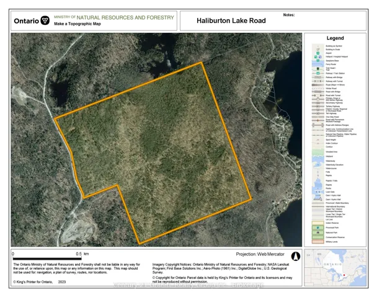Click the Ontario trillium logo icon
The height and width of the screenshot is (297, 377).
[x=45, y=20]
